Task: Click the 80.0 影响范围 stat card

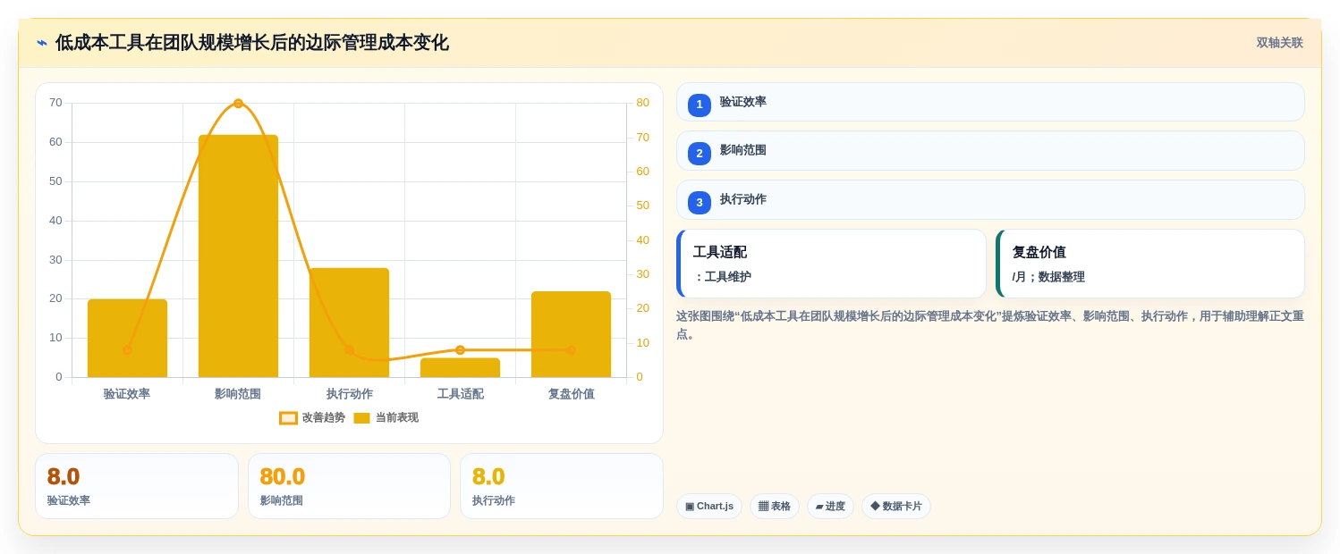Action: click(349, 486)
